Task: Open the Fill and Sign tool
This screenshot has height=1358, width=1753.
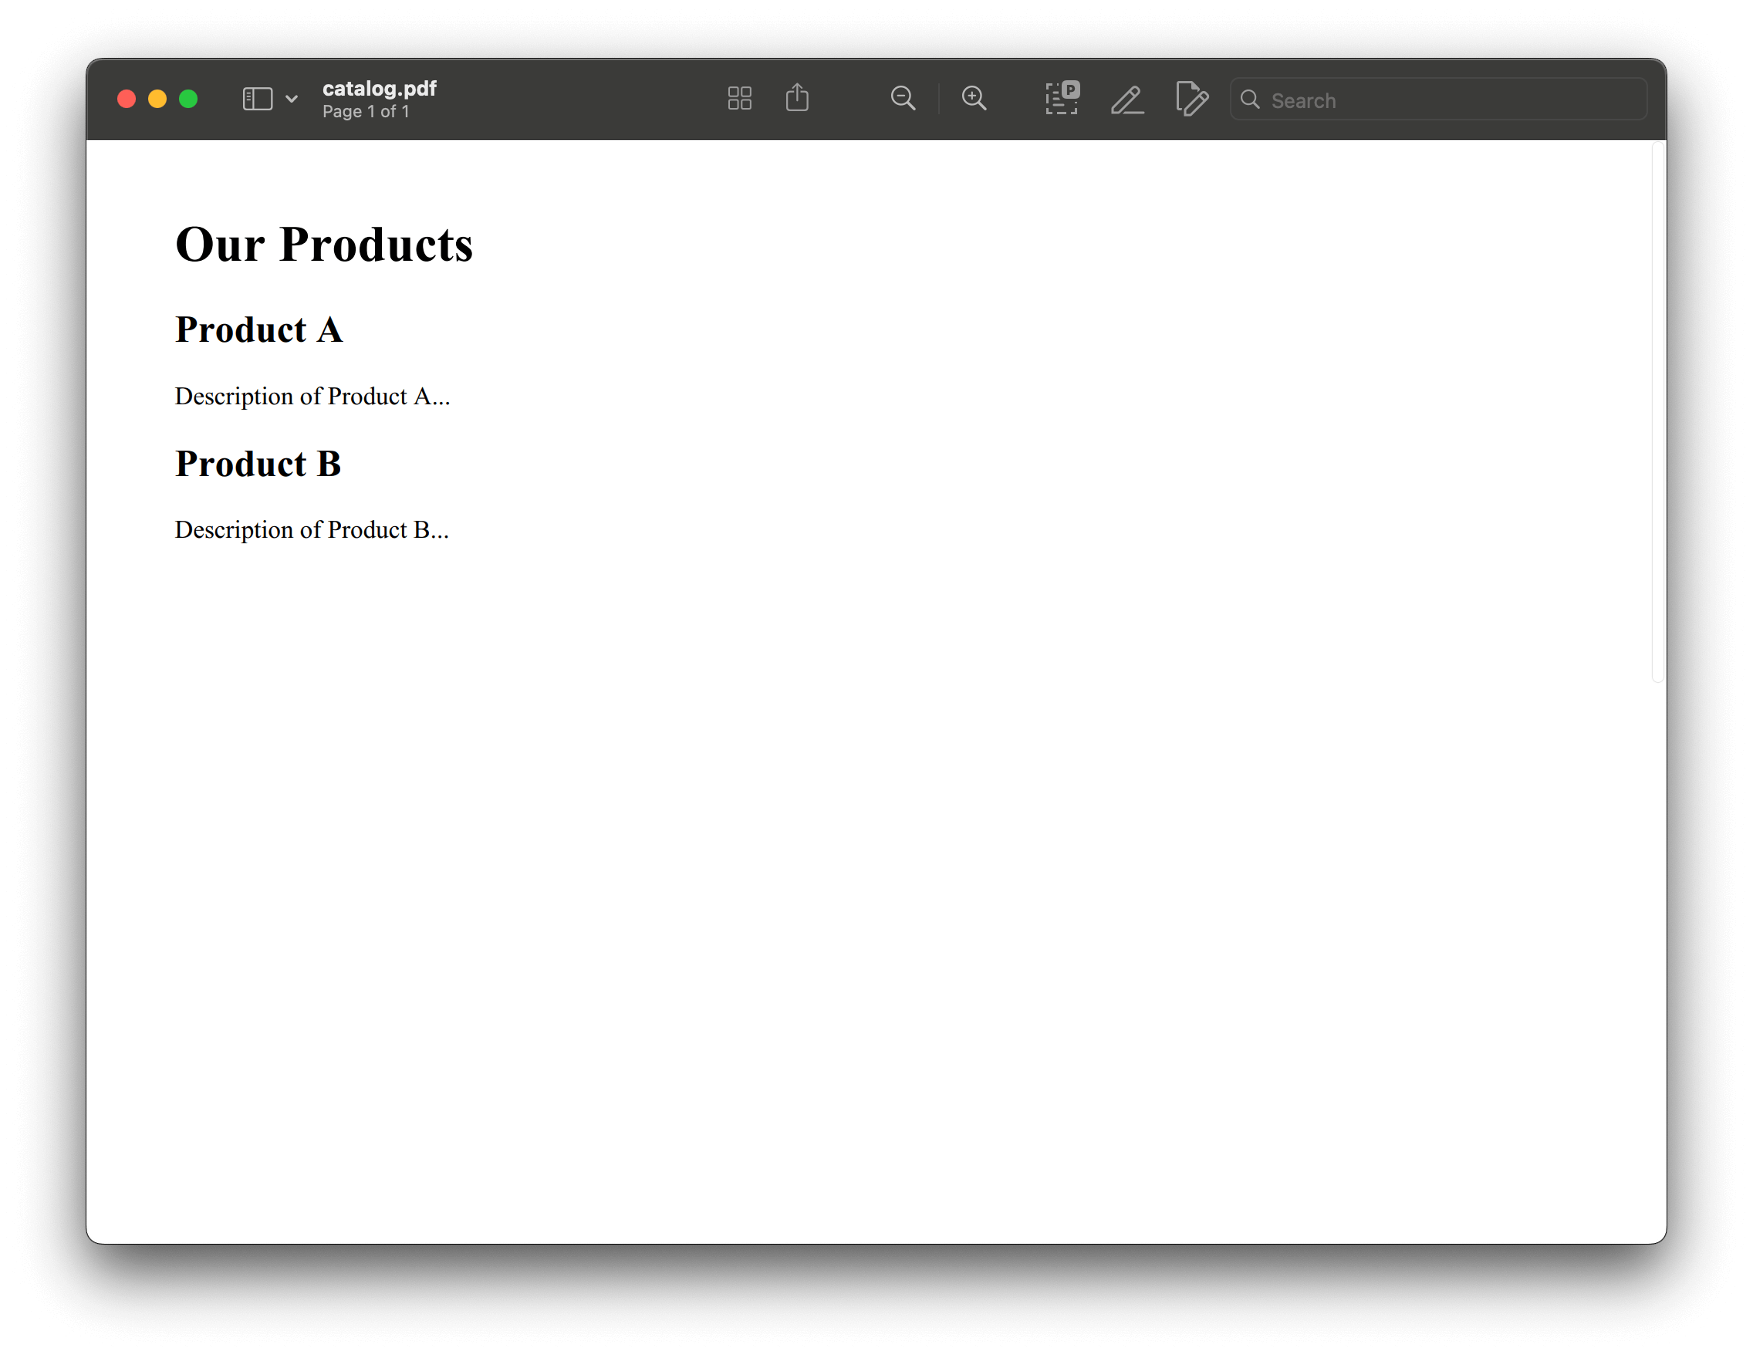Action: coord(1191,100)
